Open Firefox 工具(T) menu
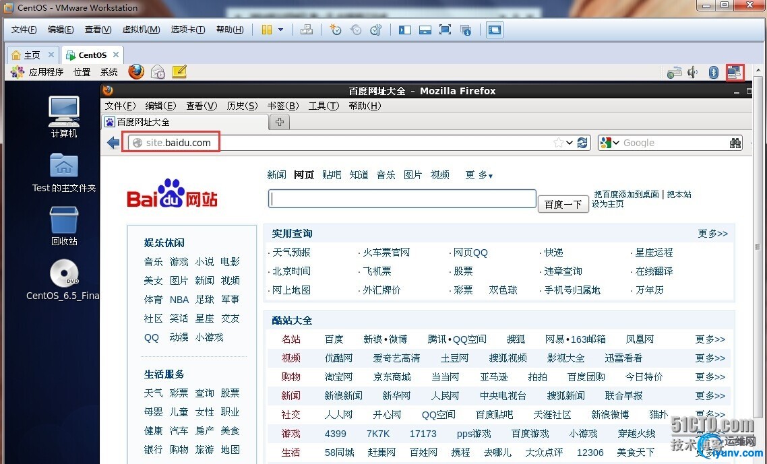This screenshot has height=464, width=767. point(324,106)
